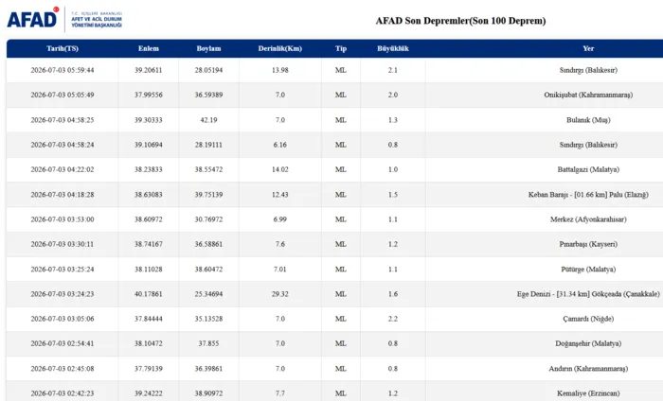Select magnitude value 1.3
This screenshot has width=663, height=401.
pyautogui.click(x=393, y=120)
